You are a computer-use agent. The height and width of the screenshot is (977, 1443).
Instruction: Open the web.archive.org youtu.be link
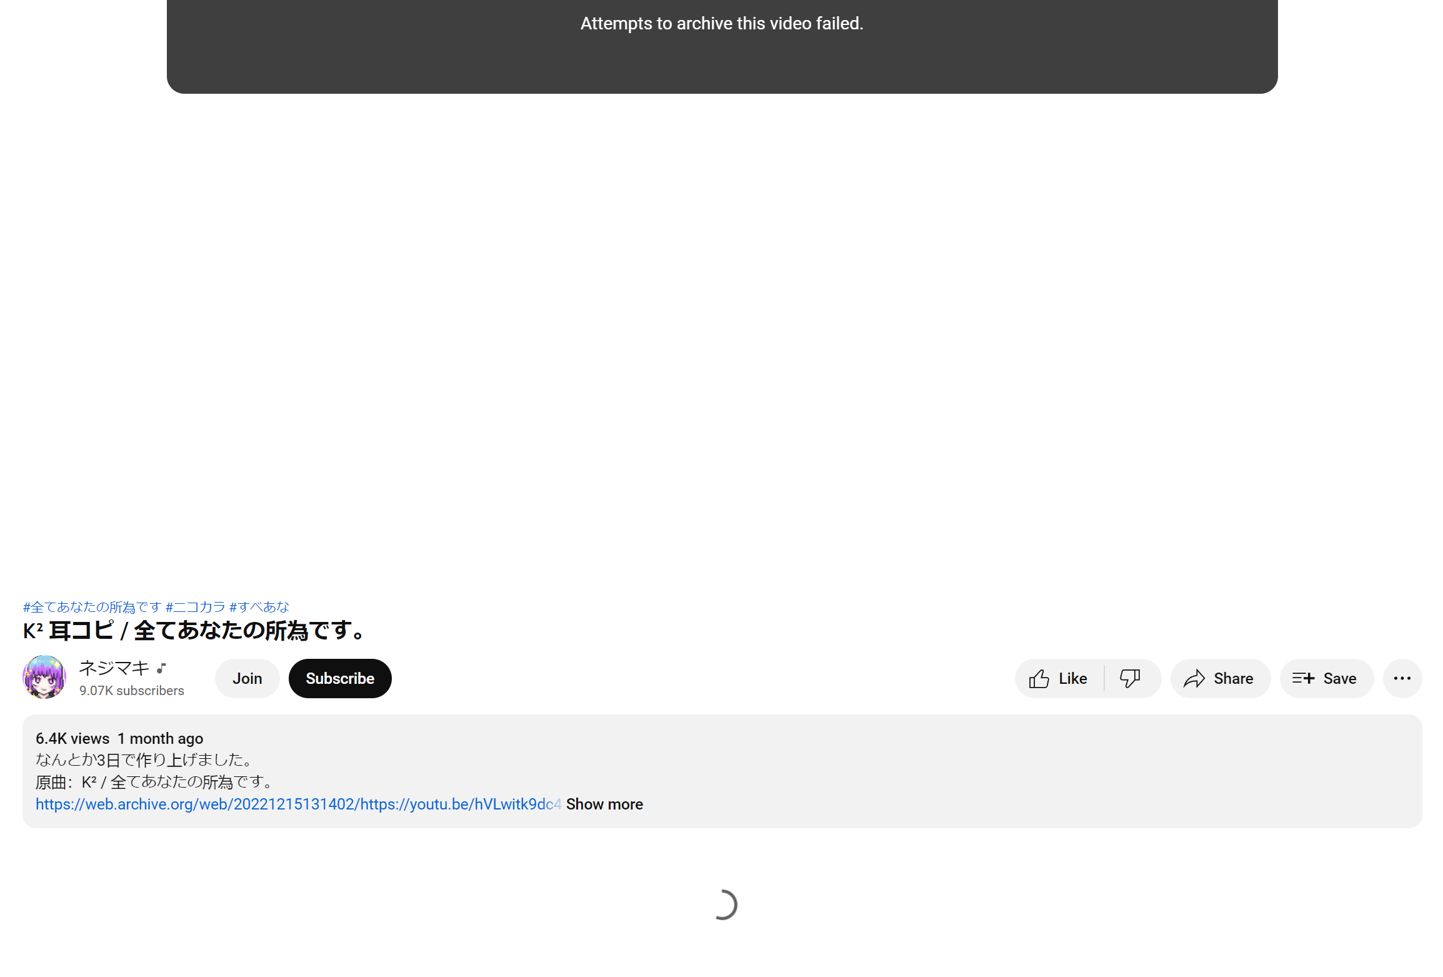click(299, 804)
